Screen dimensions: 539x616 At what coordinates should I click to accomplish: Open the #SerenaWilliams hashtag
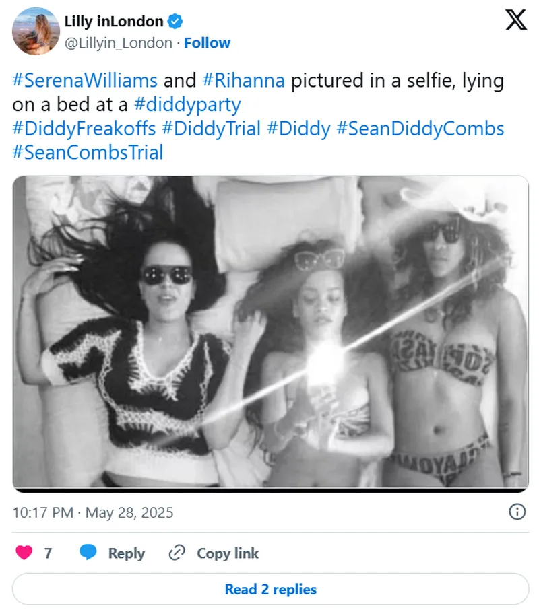(x=85, y=81)
